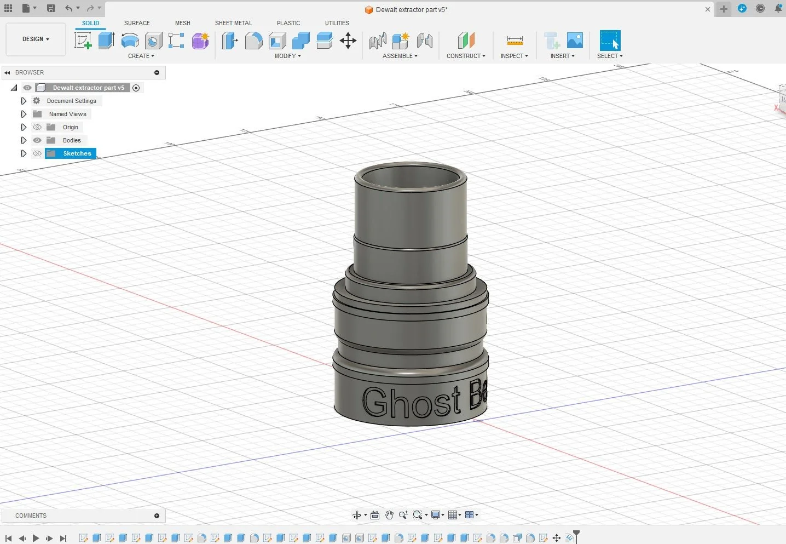Activate the Dewalt extractor part v5 radio button
Viewport: 786px width, 544px height.
pos(136,88)
